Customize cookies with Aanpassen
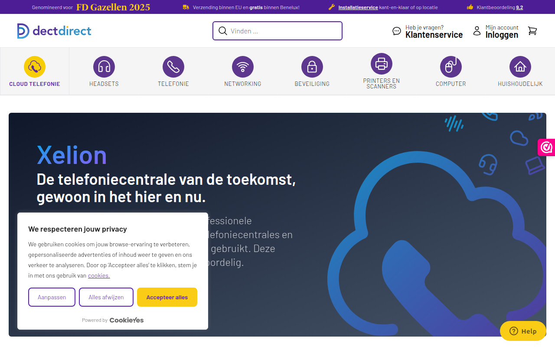The height and width of the screenshot is (347, 555). click(52, 297)
